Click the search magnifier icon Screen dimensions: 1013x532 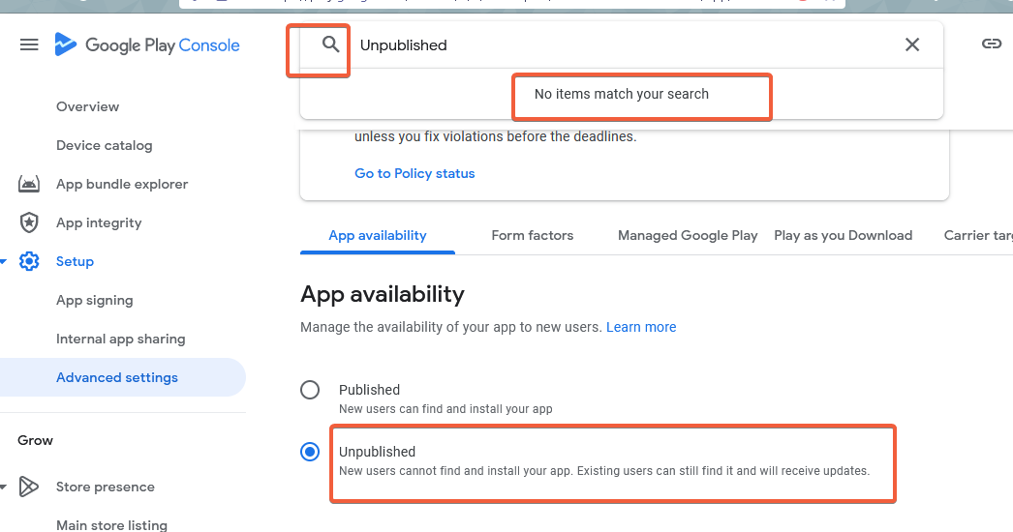pos(331,44)
